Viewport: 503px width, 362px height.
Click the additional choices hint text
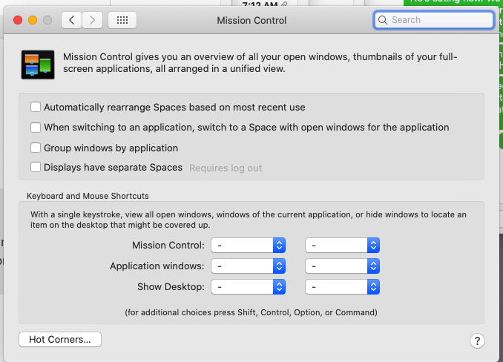(x=251, y=312)
